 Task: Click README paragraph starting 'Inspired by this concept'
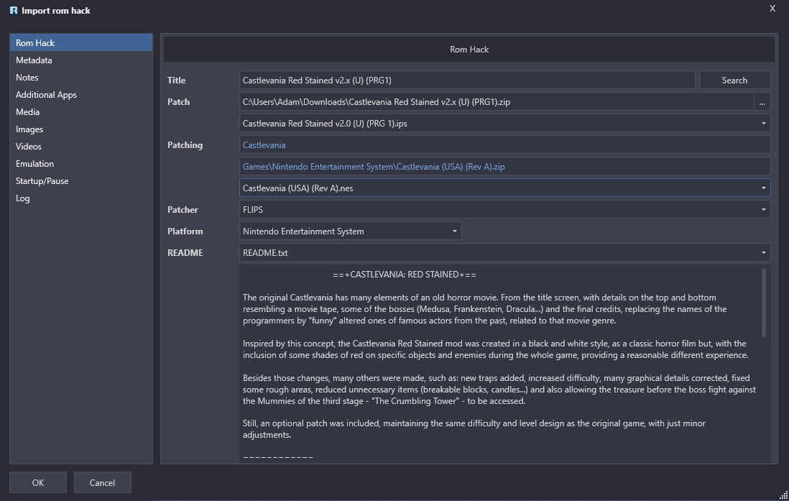(496, 349)
